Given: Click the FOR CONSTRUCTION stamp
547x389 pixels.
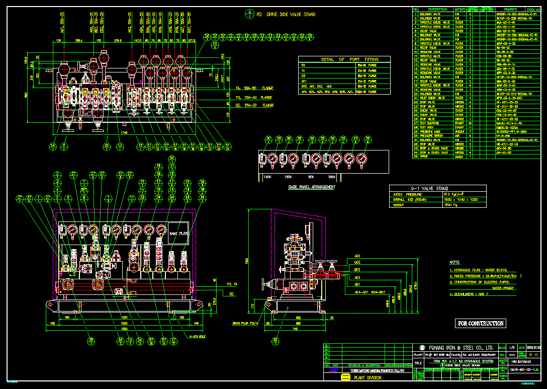Looking at the screenshot, I should 480,324.
